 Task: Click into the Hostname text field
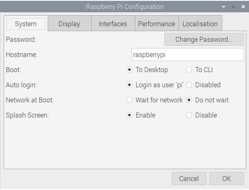click(188, 55)
